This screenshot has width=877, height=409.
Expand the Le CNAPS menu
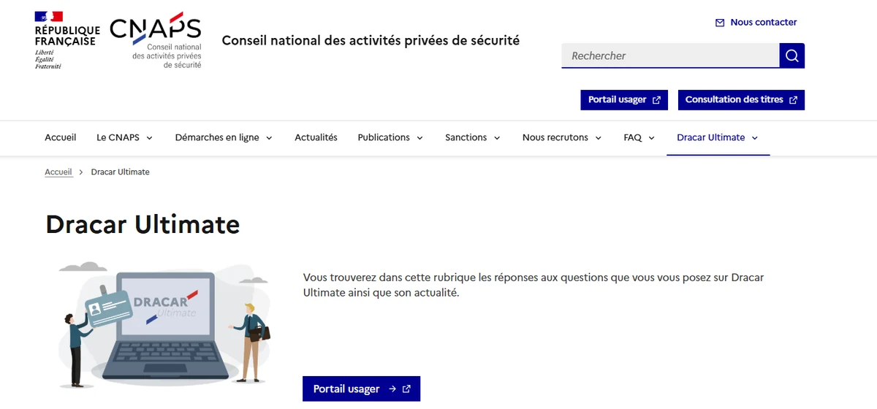(x=125, y=137)
